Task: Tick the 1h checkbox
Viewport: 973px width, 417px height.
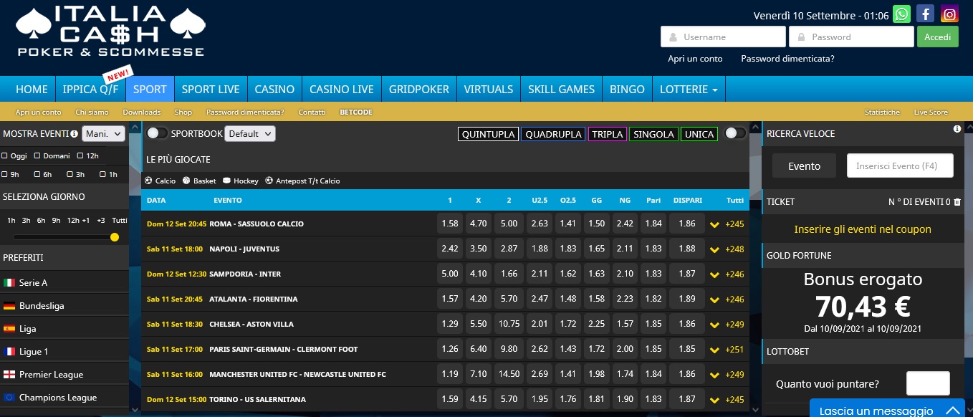Action: point(102,174)
